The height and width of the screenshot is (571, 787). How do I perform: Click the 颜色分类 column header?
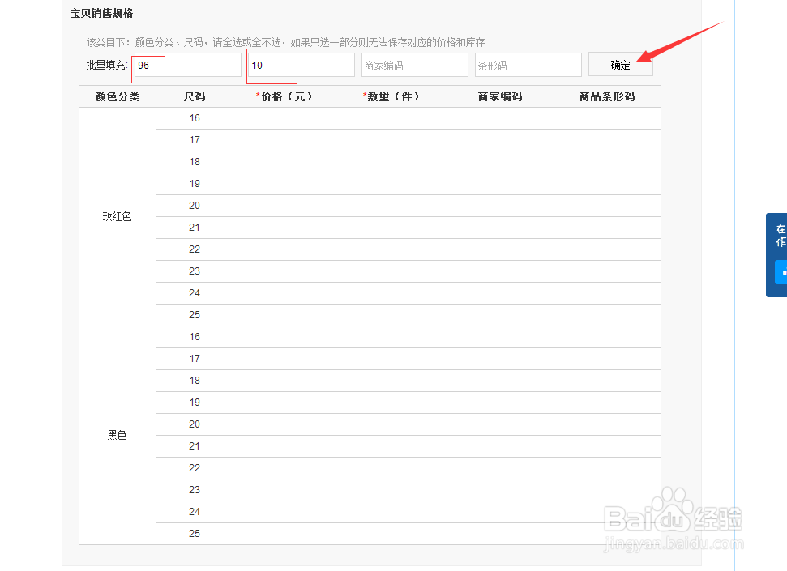pyautogui.click(x=118, y=96)
